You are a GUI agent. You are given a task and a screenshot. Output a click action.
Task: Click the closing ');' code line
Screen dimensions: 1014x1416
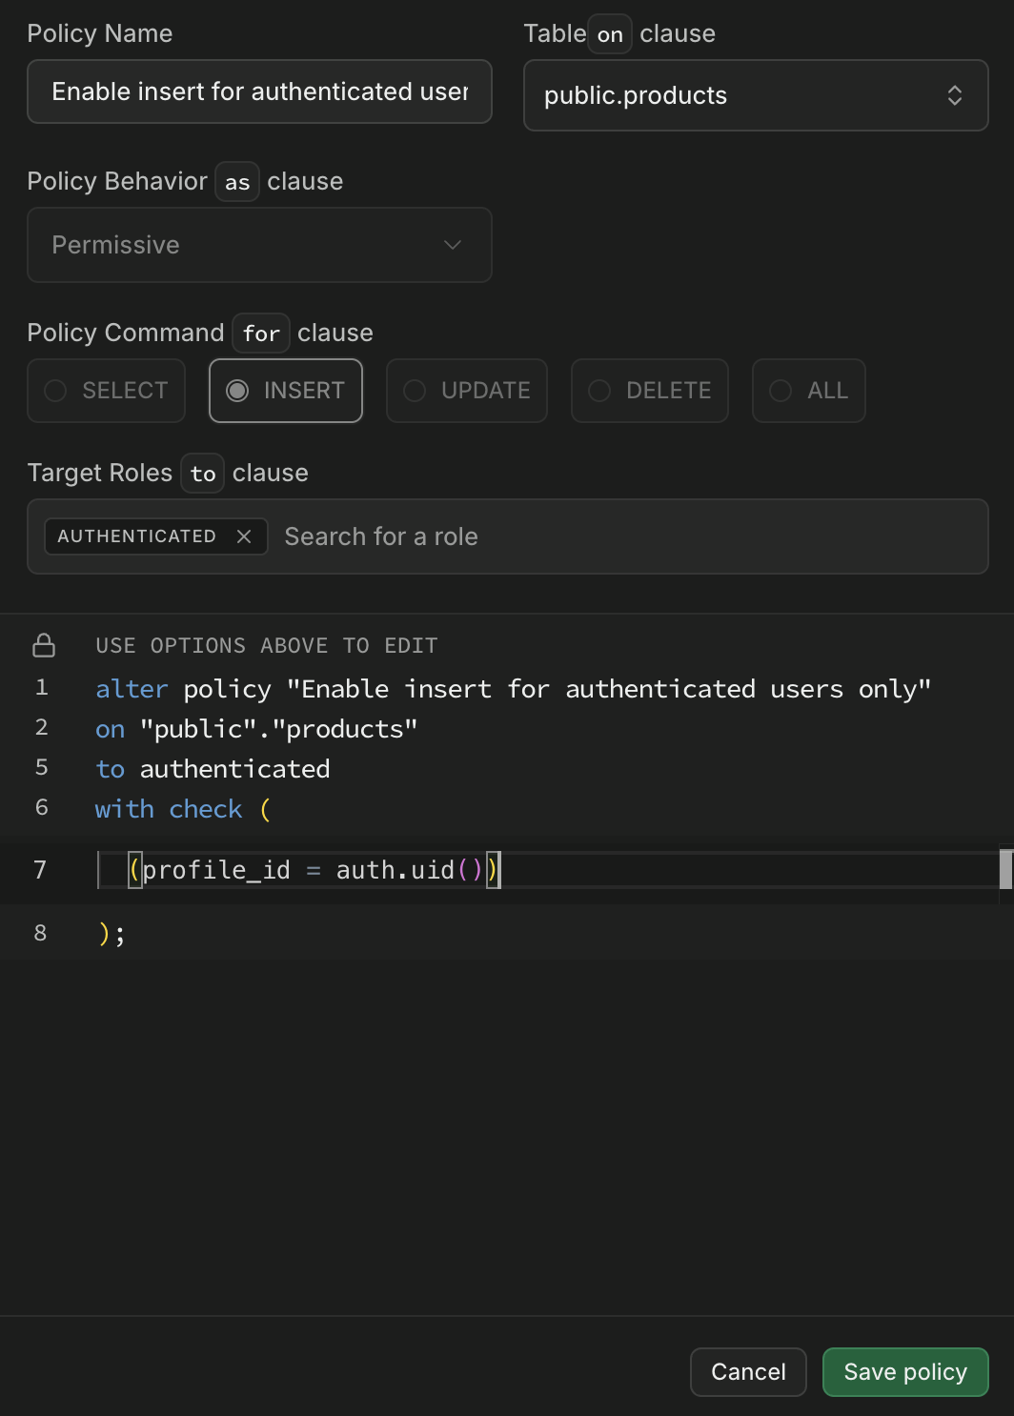(112, 933)
